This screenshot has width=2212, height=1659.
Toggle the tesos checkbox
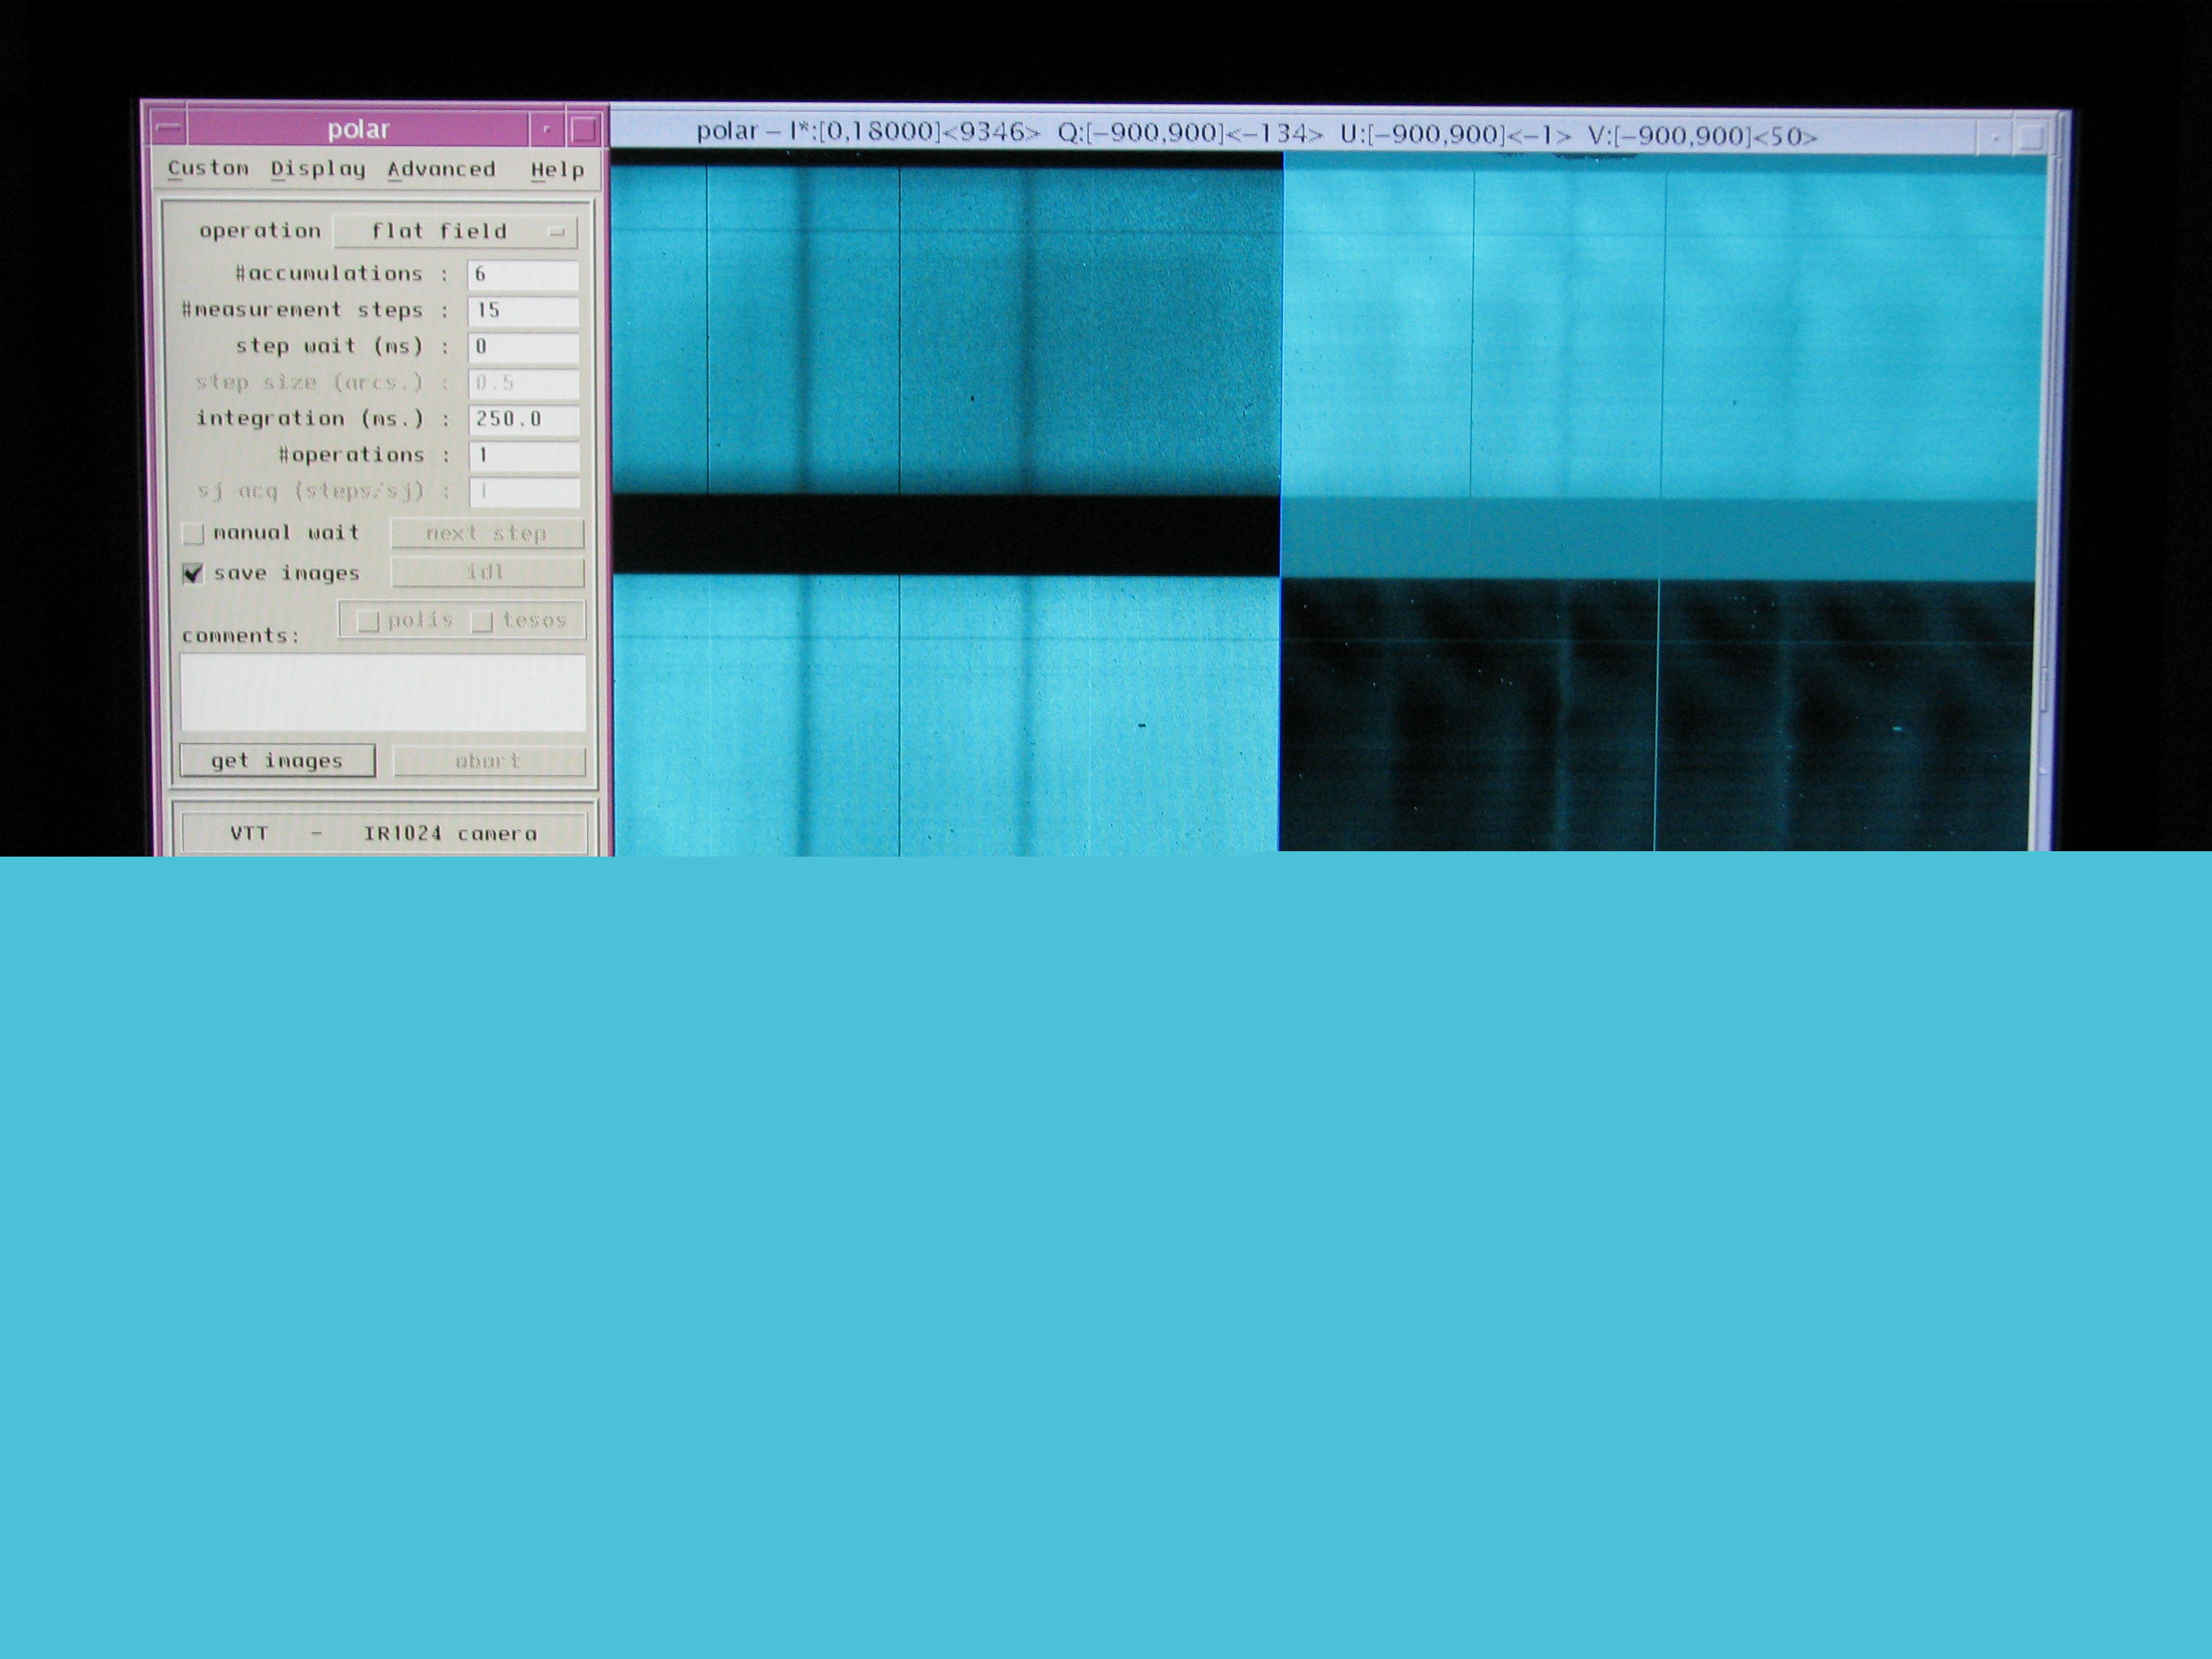point(482,621)
